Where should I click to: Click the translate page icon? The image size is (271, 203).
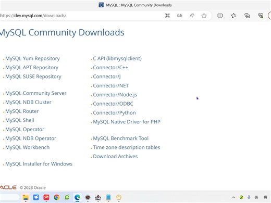[179, 16]
